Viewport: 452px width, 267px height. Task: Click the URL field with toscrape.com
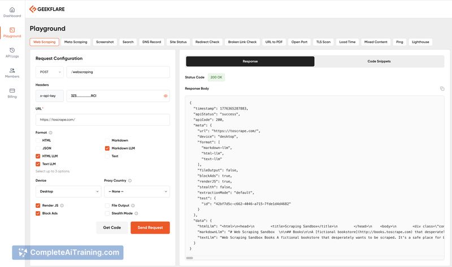tap(103, 120)
